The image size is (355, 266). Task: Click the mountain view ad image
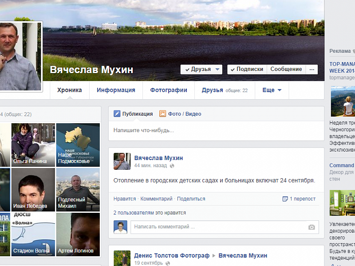click(343, 102)
